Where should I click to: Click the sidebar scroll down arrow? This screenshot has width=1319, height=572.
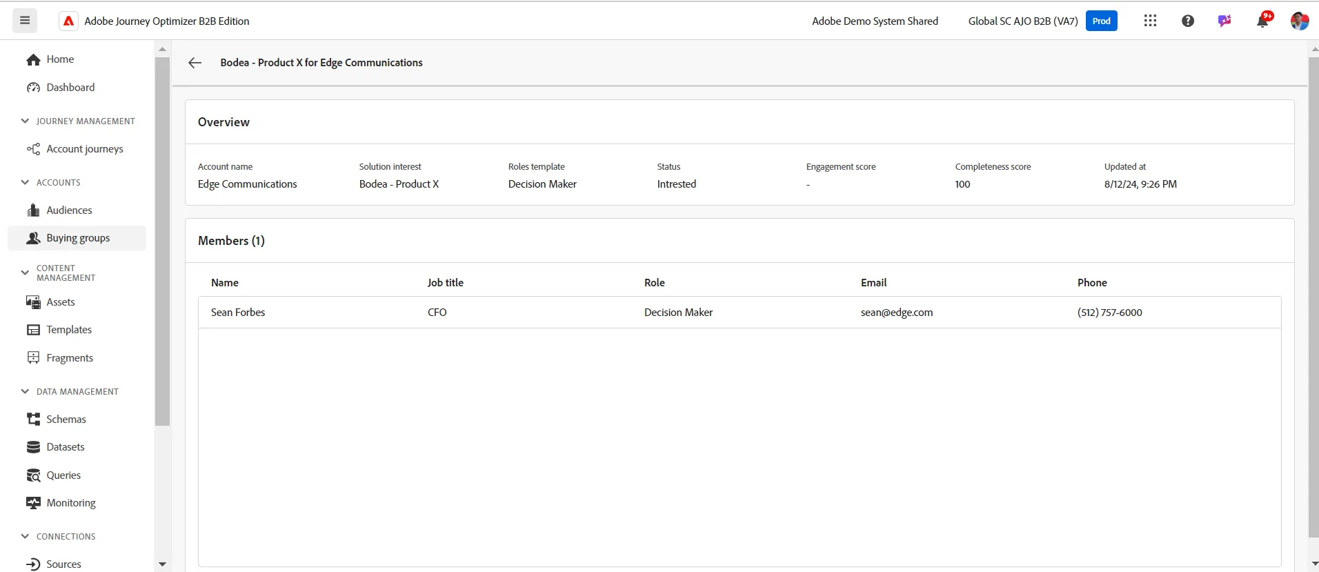(162, 564)
